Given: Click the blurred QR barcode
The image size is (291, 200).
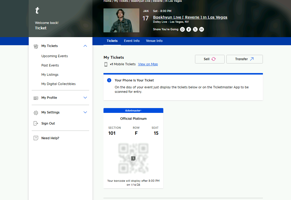Looking at the screenshot, I should coord(133,158).
